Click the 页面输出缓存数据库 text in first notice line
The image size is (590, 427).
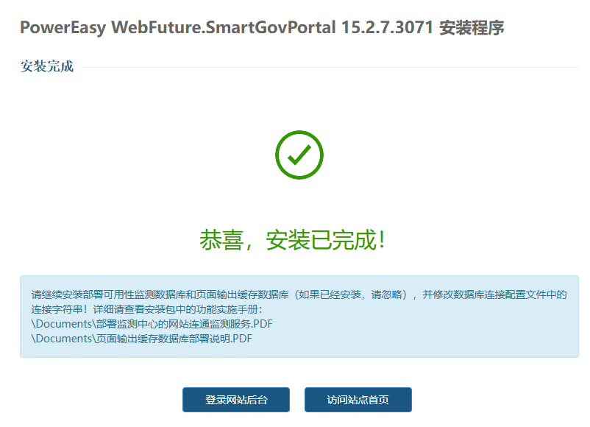242,294
